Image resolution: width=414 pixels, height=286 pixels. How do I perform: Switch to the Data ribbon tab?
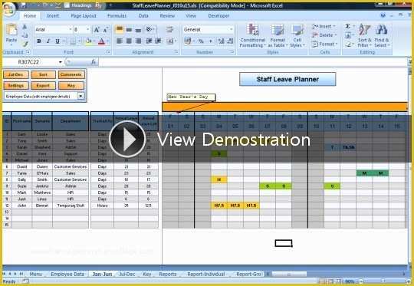143,16
